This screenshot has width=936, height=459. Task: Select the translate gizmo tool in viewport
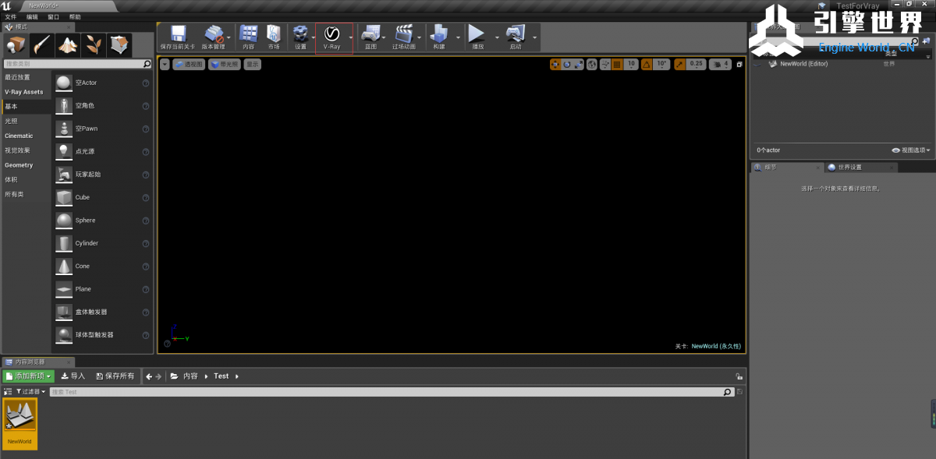[555, 64]
